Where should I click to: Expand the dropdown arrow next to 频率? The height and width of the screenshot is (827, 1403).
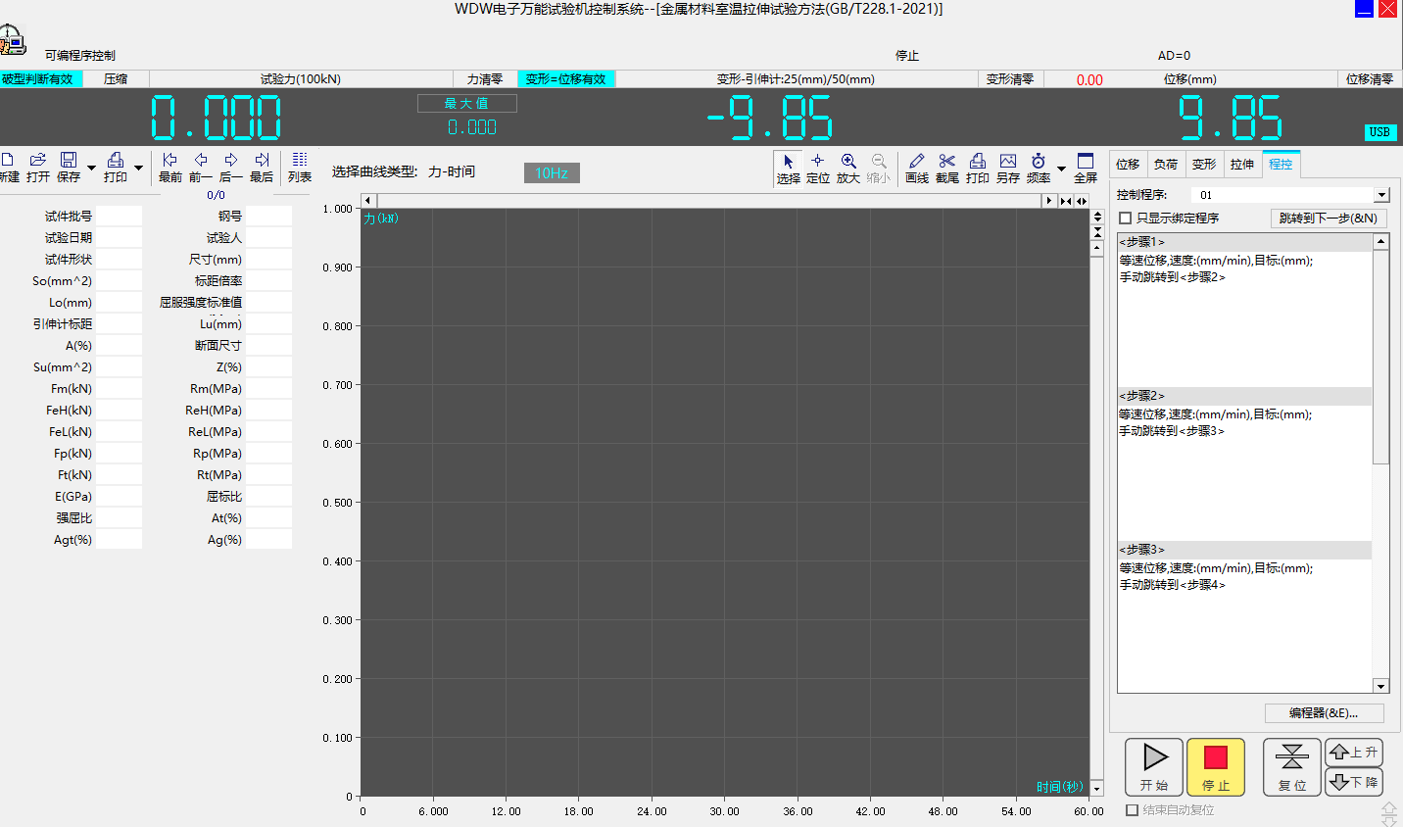coord(1061,169)
